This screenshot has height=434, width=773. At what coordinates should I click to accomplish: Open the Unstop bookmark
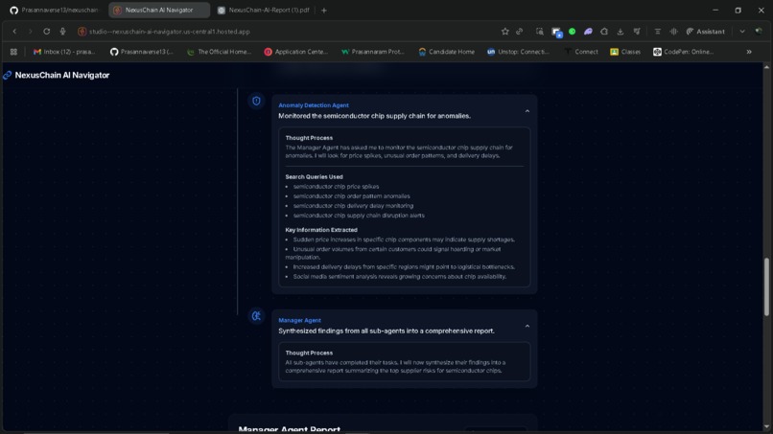518,52
